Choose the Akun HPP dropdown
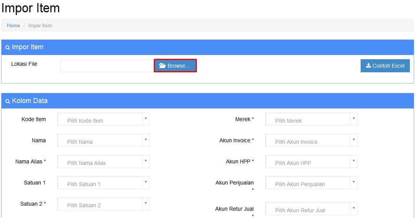The image size is (416, 218). [x=308, y=162]
